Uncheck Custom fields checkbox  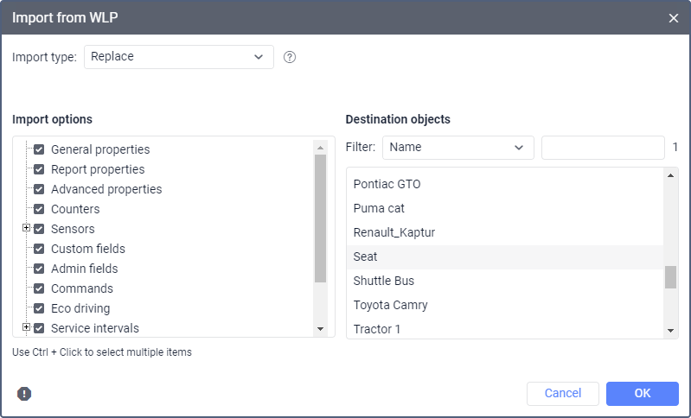click(39, 249)
